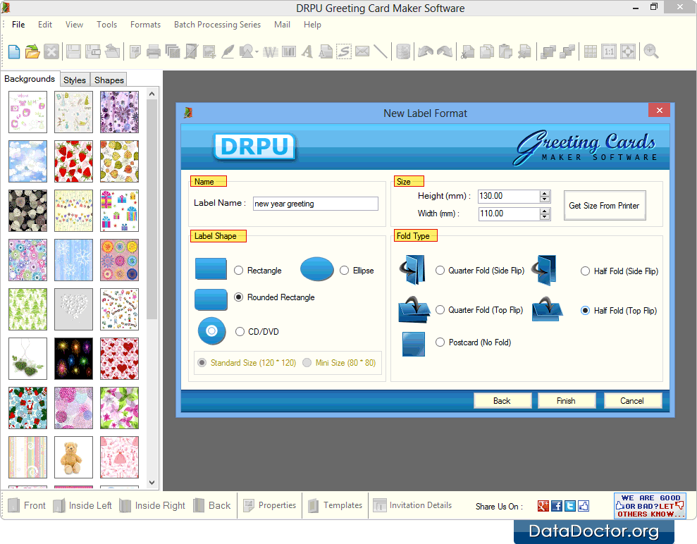Click the Redo arrow icon
This screenshot has width=697, height=544.
(445, 52)
